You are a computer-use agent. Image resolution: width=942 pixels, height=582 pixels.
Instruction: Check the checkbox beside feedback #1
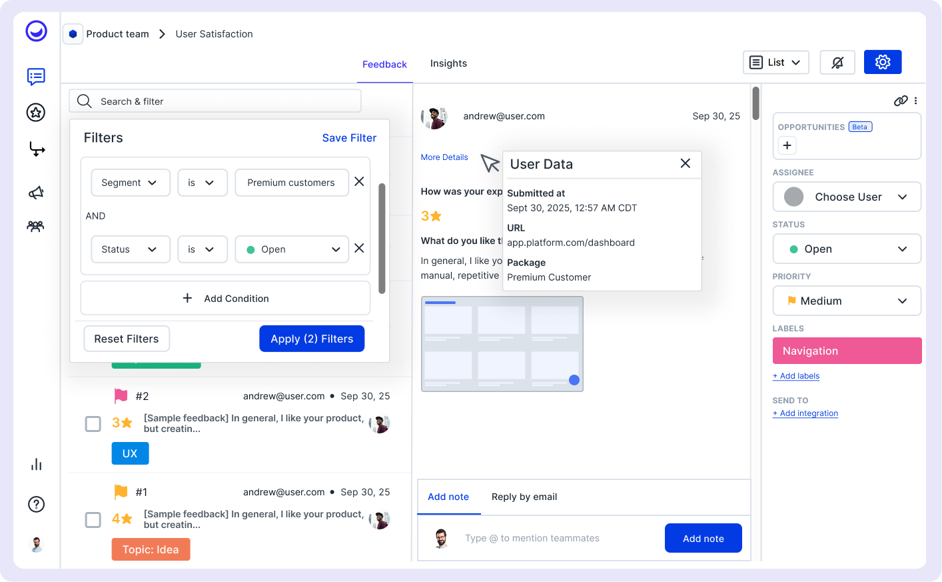(x=93, y=520)
